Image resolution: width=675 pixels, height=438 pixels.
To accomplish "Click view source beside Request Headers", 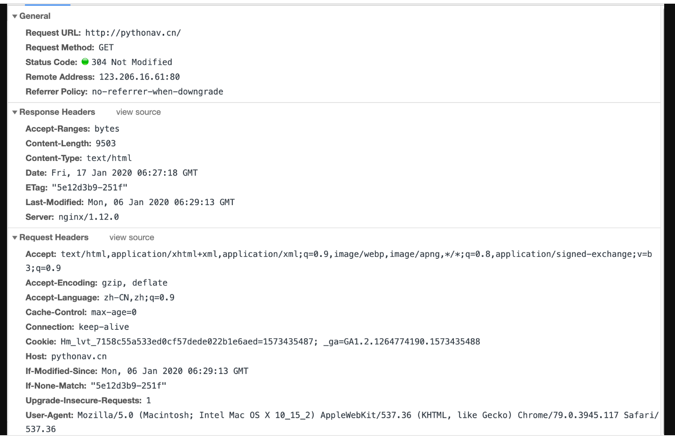I will click(132, 238).
